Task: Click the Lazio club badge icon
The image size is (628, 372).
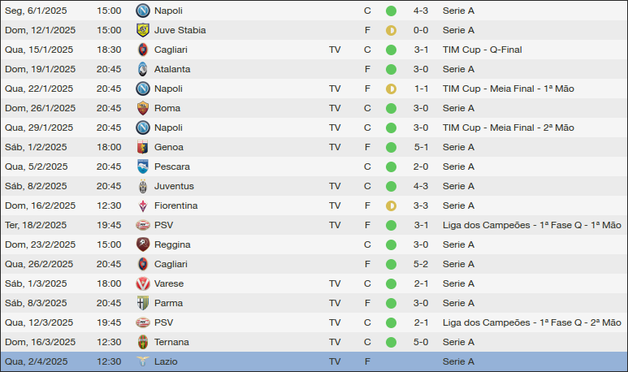Action: tap(143, 361)
